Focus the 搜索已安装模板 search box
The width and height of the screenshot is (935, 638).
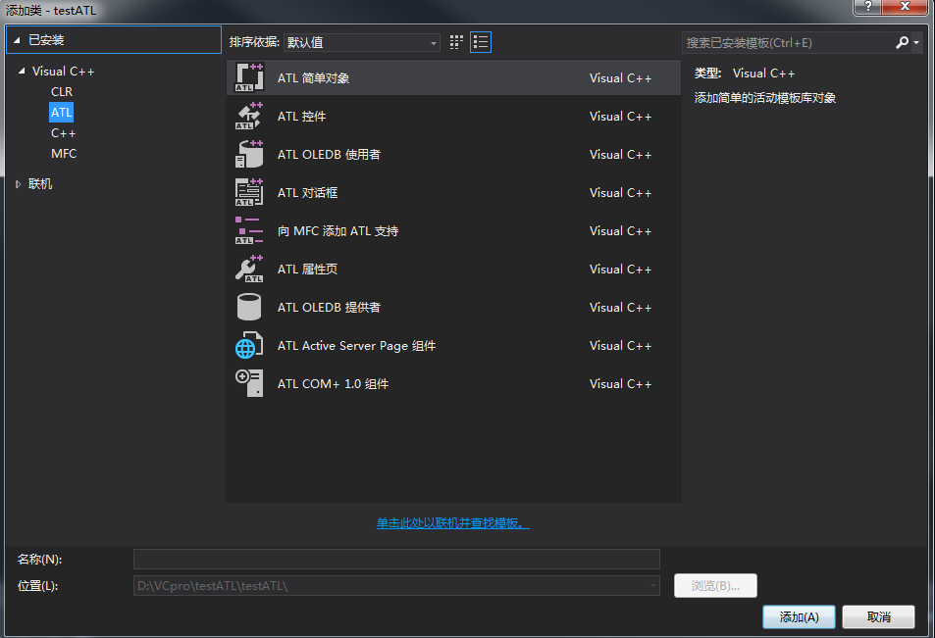(787, 43)
